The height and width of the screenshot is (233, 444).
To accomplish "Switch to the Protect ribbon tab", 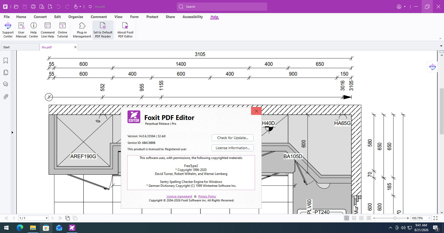I will [152, 17].
